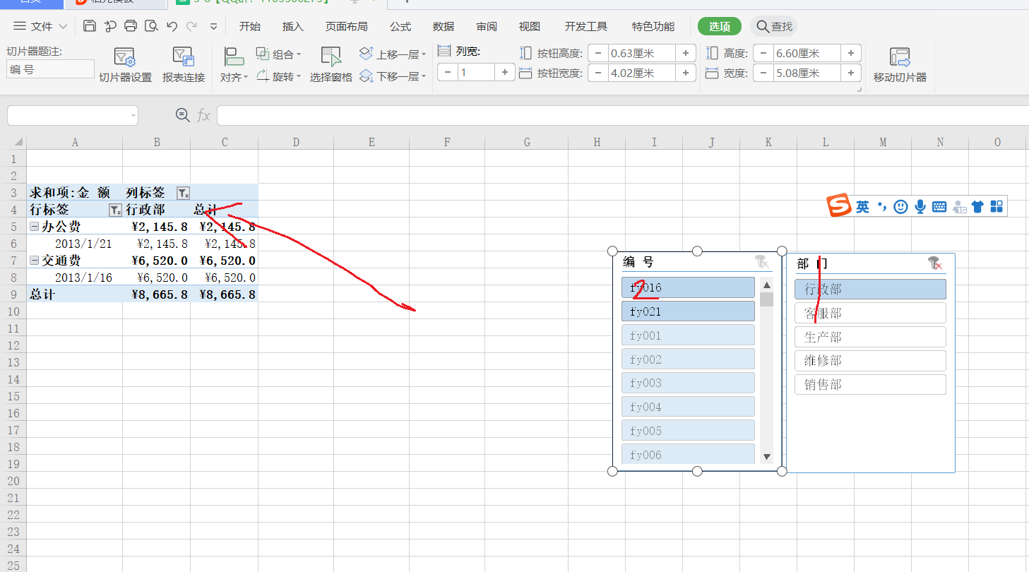This screenshot has height=572, width=1029.
Task: Toggle Sogou 英 language mode
Action: 863,206
